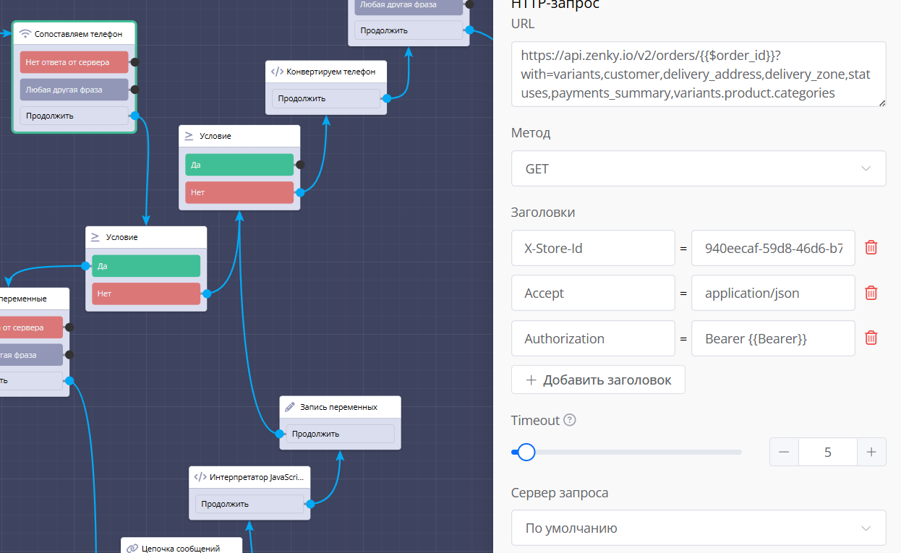Decrease timeout with the minus button
The image size is (901, 553).
(x=785, y=453)
